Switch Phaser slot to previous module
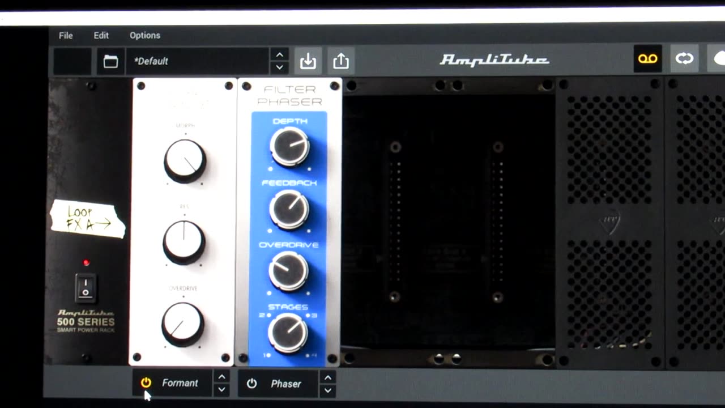 pyautogui.click(x=328, y=377)
